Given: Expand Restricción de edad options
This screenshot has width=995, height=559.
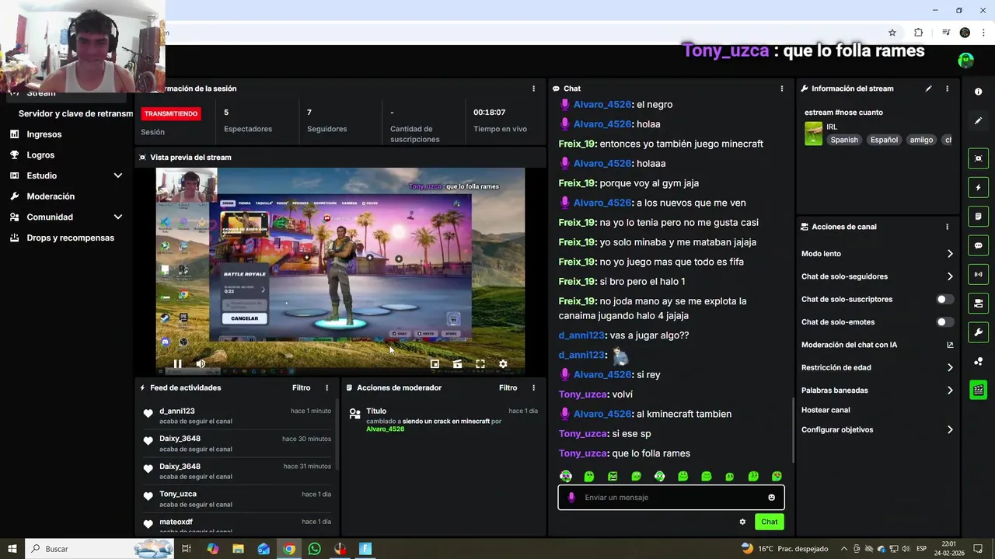Looking at the screenshot, I should pyautogui.click(x=950, y=368).
